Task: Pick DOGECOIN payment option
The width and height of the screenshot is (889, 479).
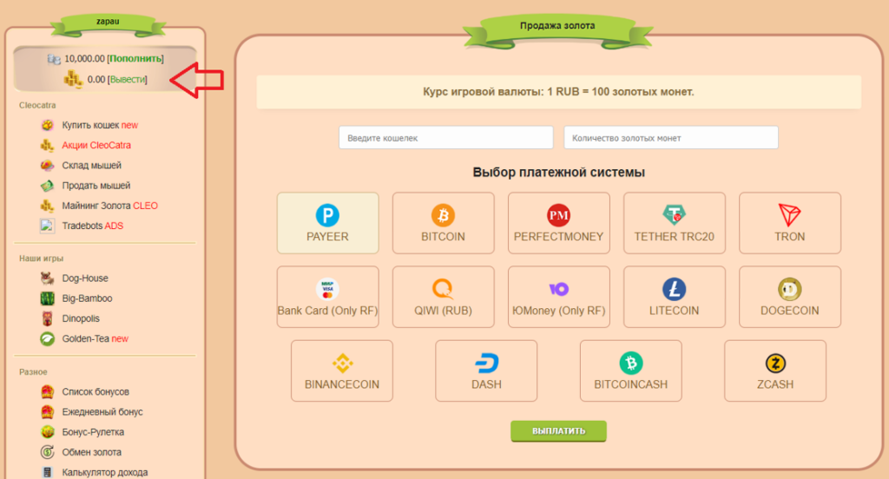Action: (790, 297)
